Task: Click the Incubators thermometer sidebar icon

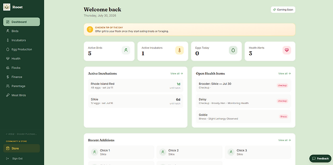Action: point(8,40)
